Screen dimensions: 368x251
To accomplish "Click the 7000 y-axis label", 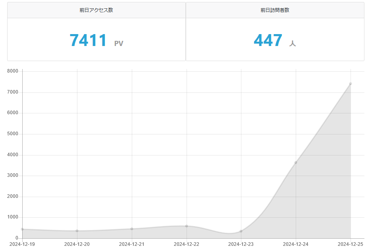I will (x=13, y=92).
